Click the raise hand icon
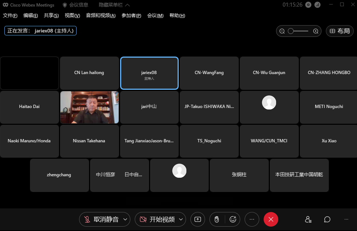 click(217, 219)
